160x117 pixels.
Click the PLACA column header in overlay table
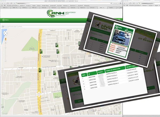101,72
